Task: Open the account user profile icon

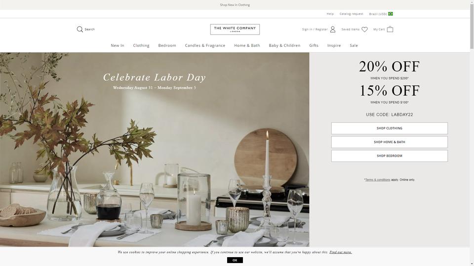Action: [333, 29]
